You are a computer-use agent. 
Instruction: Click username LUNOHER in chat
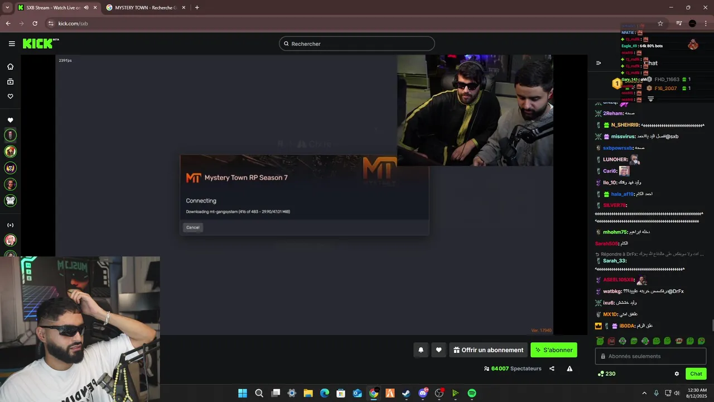(615, 160)
